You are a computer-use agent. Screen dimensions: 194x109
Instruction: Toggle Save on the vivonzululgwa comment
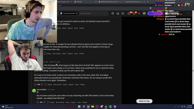pyautogui.click(x=79, y=102)
